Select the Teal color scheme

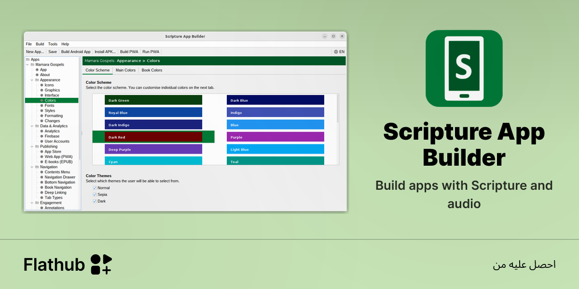[x=276, y=161]
